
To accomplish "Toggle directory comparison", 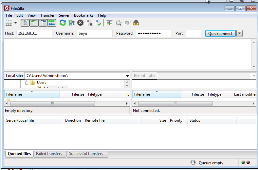I will pos(118,23).
